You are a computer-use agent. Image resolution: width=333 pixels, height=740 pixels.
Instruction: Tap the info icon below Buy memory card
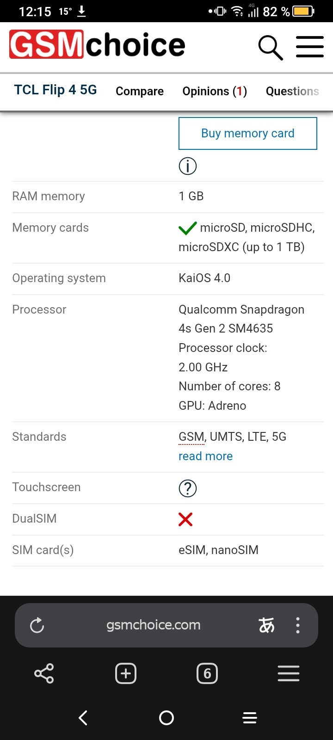point(188,166)
